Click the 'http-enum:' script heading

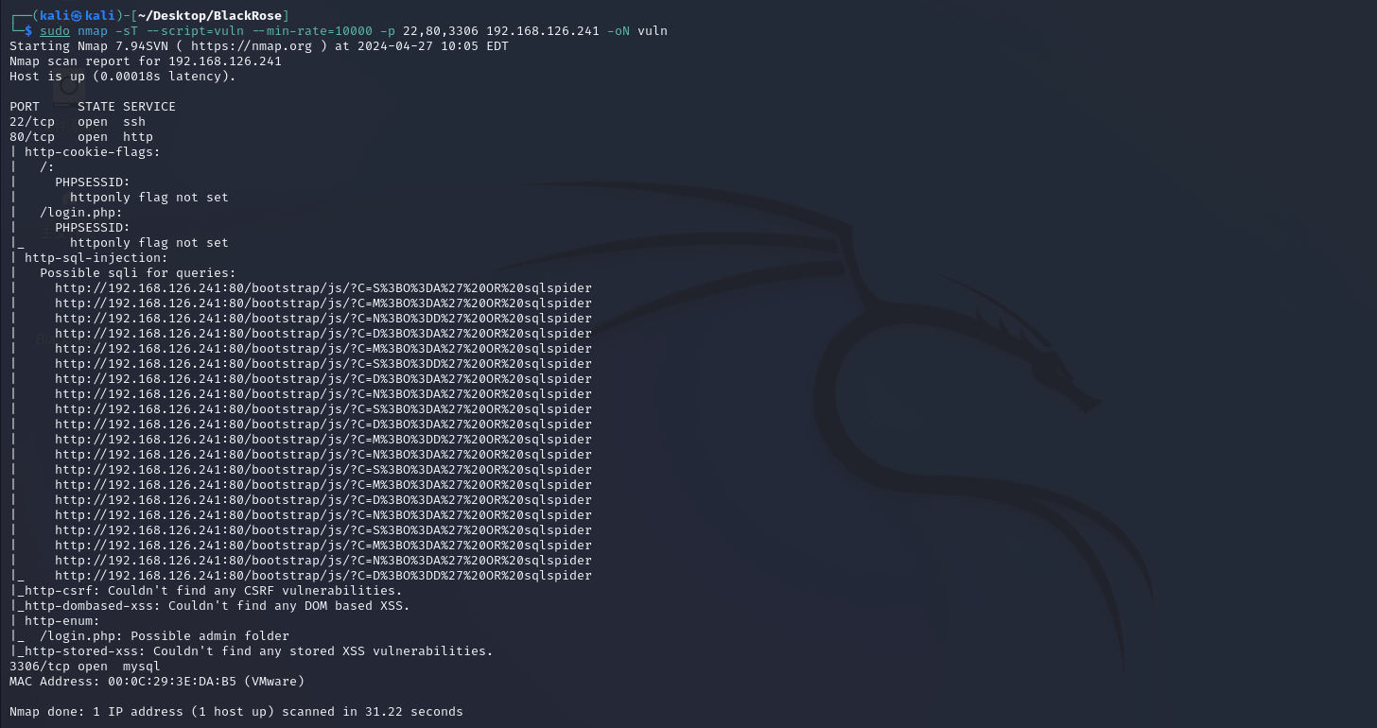click(x=62, y=620)
